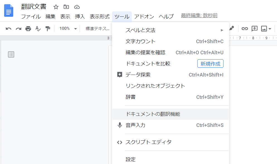
Task: Check the cloud save status icon
Action: pyautogui.click(x=77, y=7)
